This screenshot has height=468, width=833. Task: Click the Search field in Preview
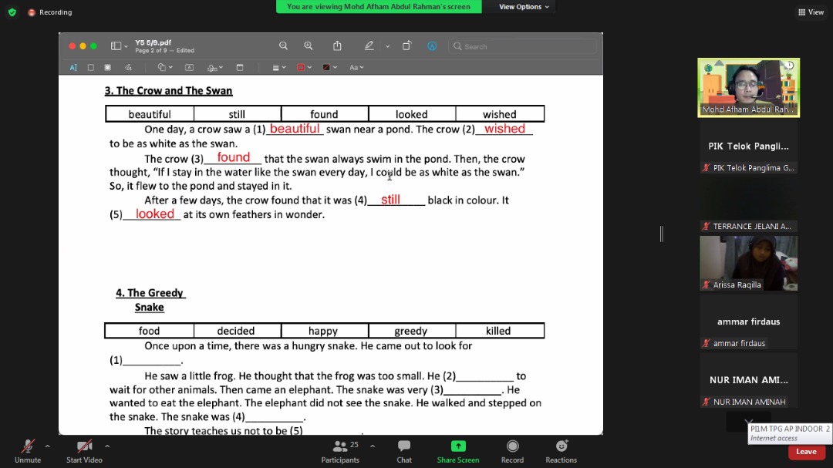pyautogui.click(x=523, y=47)
